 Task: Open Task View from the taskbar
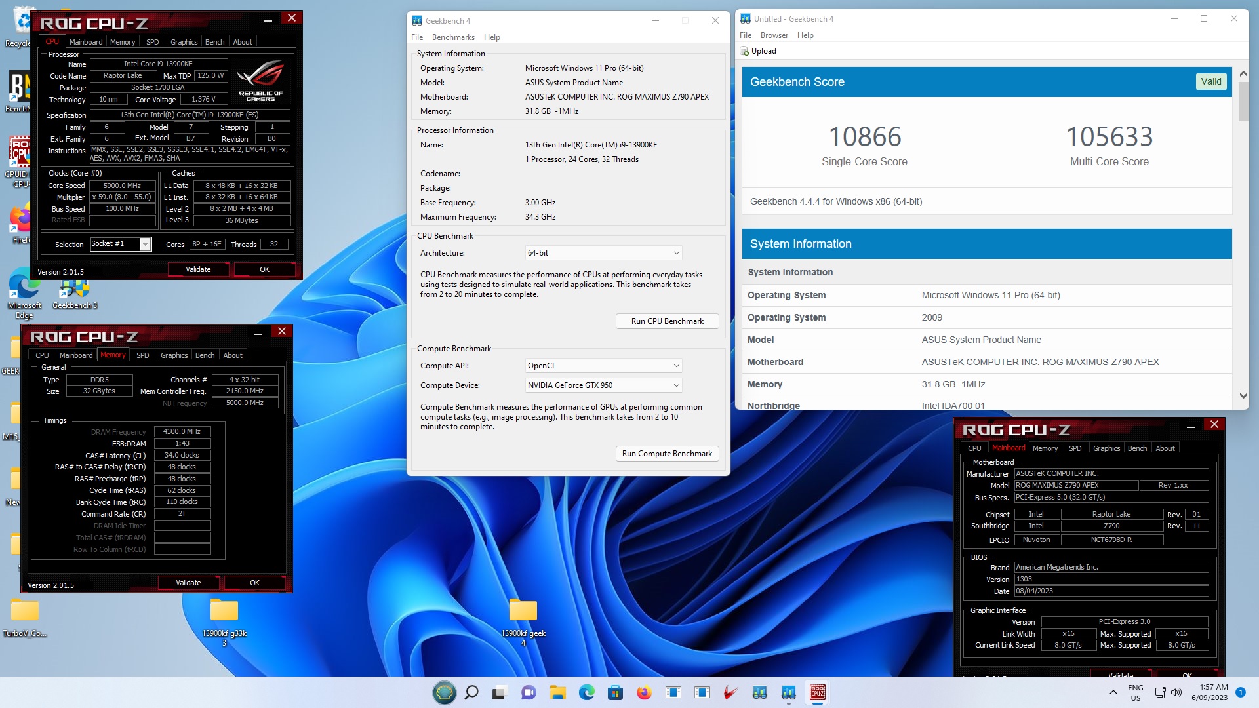coord(500,692)
